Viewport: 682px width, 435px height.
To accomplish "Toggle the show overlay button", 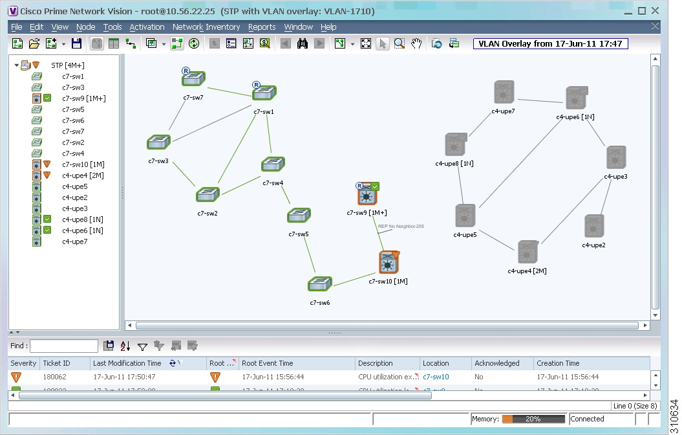I will coord(177,43).
